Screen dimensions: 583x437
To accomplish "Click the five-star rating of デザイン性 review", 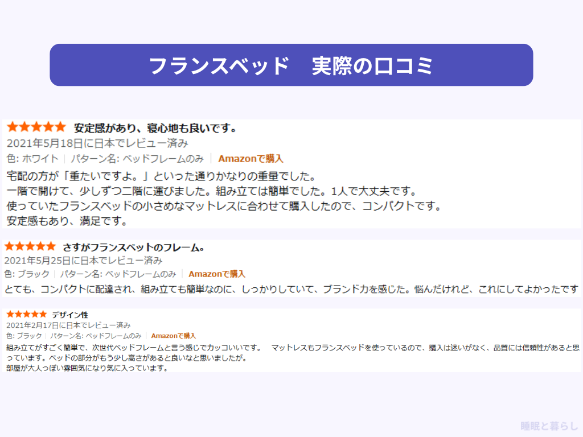I will (x=27, y=314).
